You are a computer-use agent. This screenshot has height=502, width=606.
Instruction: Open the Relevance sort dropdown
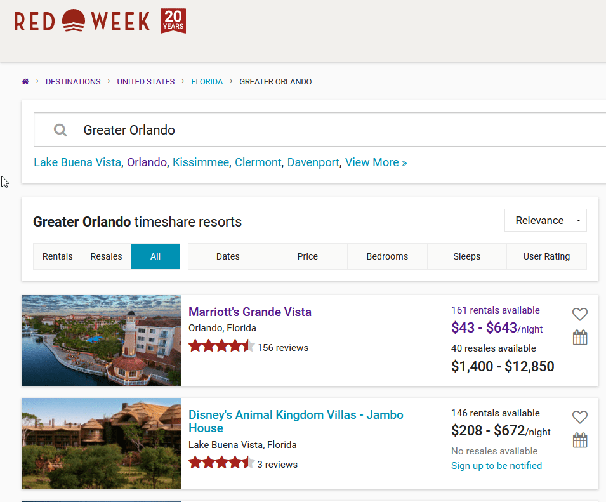pos(545,220)
